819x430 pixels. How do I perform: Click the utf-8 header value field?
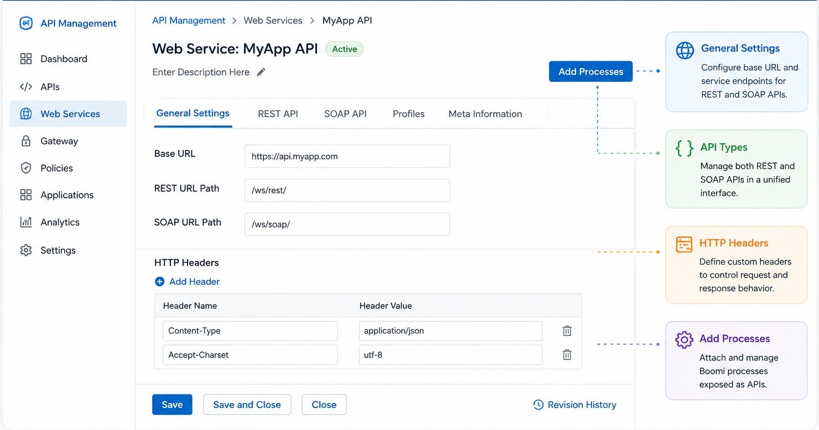point(450,355)
